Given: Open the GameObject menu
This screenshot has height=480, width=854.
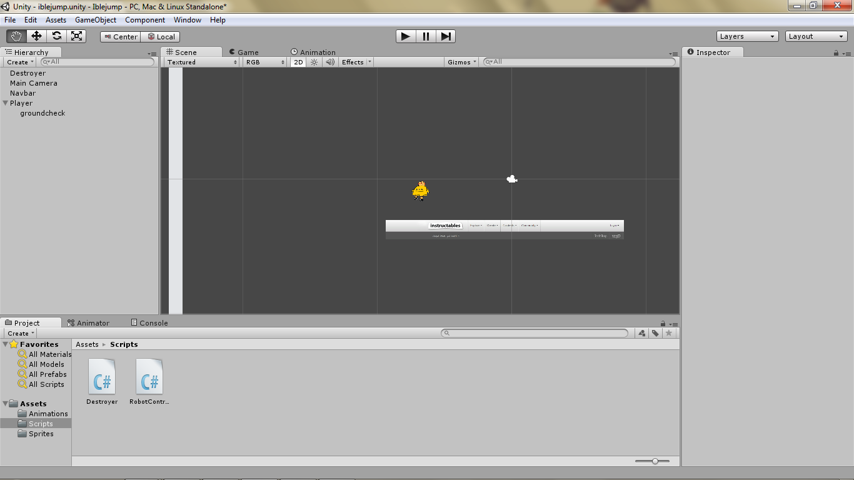Looking at the screenshot, I should pyautogui.click(x=95, y=19).
